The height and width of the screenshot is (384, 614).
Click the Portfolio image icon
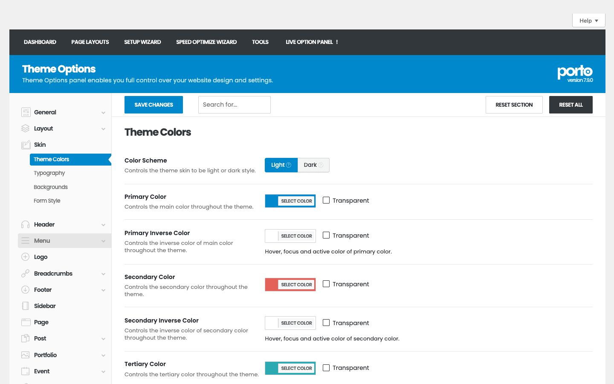26,355
